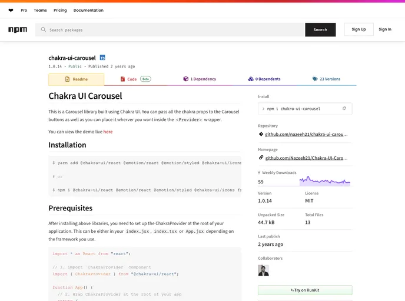The width and height of the screenshot is (405, 301).
Task: Click the weekly downloads sparkline chart
Action: pos(325,180)
